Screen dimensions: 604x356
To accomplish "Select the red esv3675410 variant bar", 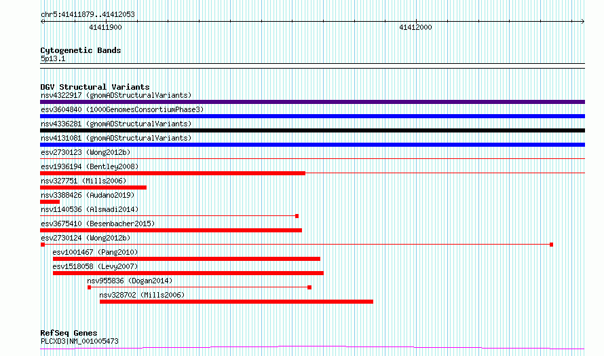I will pyautogui.click(x=171, y=230).
